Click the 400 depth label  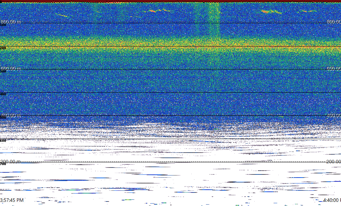pyautogui.click(x=3, y=94)
